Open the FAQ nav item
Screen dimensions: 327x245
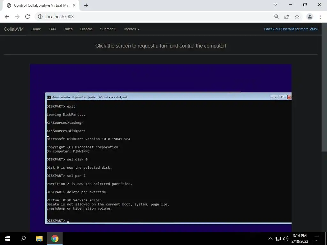pyautogui.click(x=52, y=29)
